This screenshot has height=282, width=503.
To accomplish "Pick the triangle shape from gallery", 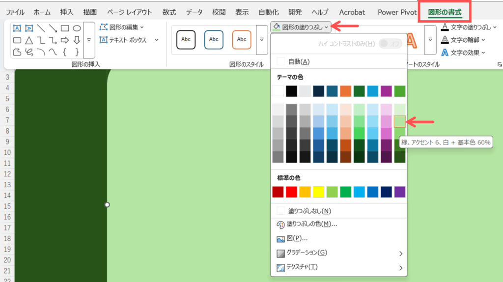I will click(29, 40).
